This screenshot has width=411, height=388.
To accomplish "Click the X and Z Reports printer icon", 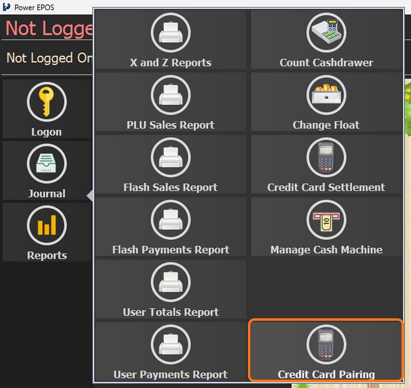I will click(x=171, y=32).
